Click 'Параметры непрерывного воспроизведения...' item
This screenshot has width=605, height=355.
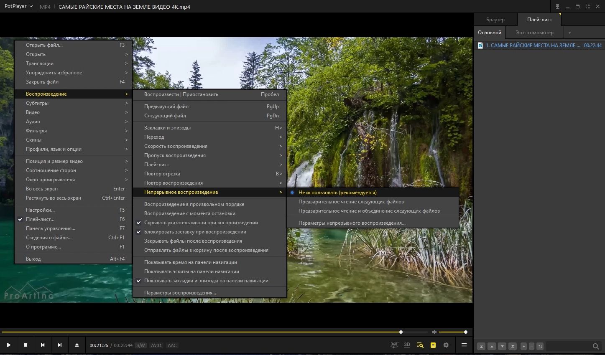pos(352,223)
